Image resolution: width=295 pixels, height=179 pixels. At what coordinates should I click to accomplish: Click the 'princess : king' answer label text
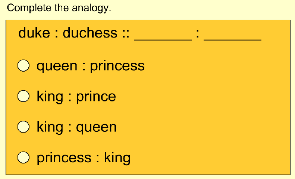(83, 158)
